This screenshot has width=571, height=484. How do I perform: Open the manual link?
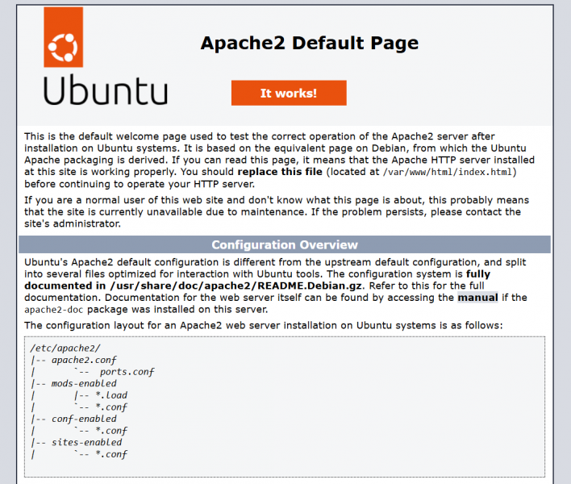coord(477,298)
